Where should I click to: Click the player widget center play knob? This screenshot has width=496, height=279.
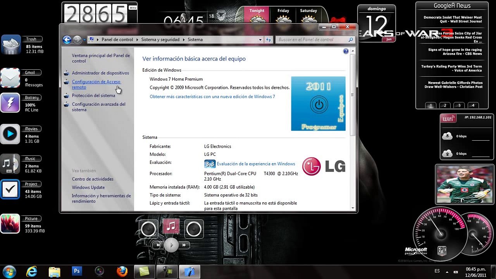point(171,245)
